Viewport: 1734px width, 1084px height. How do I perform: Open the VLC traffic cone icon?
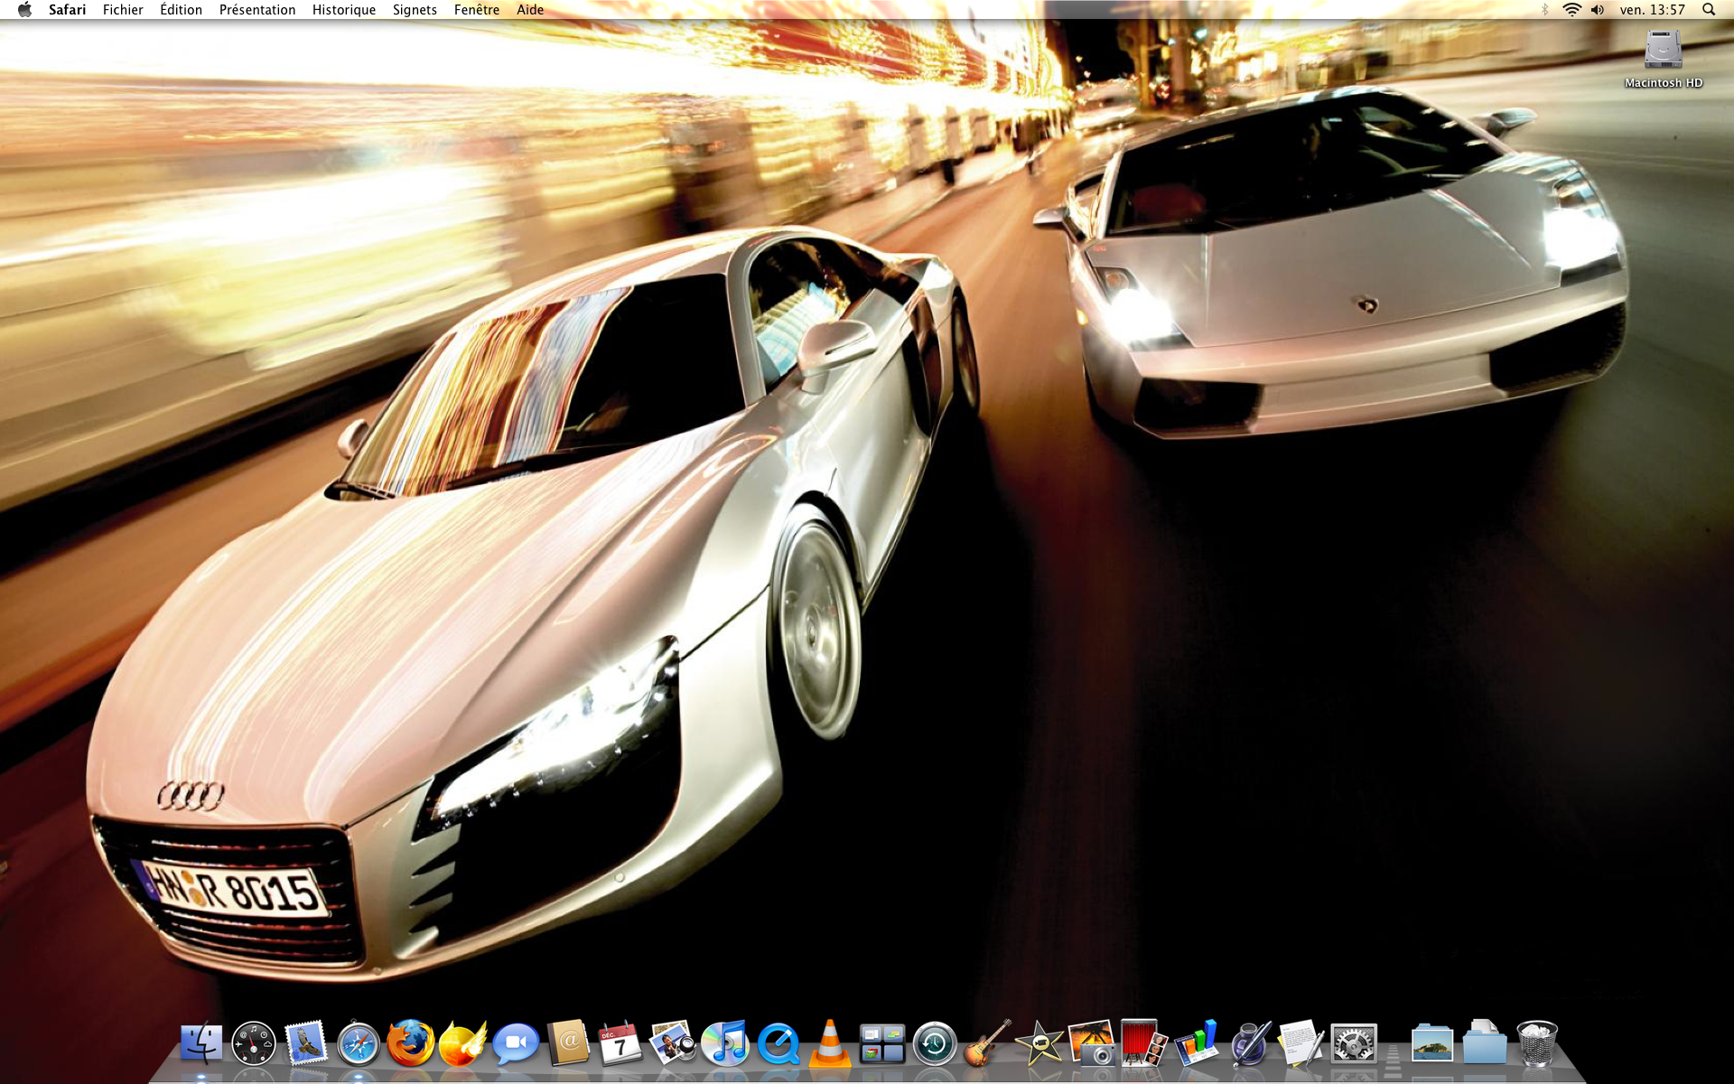click(x=830, y=1043)
